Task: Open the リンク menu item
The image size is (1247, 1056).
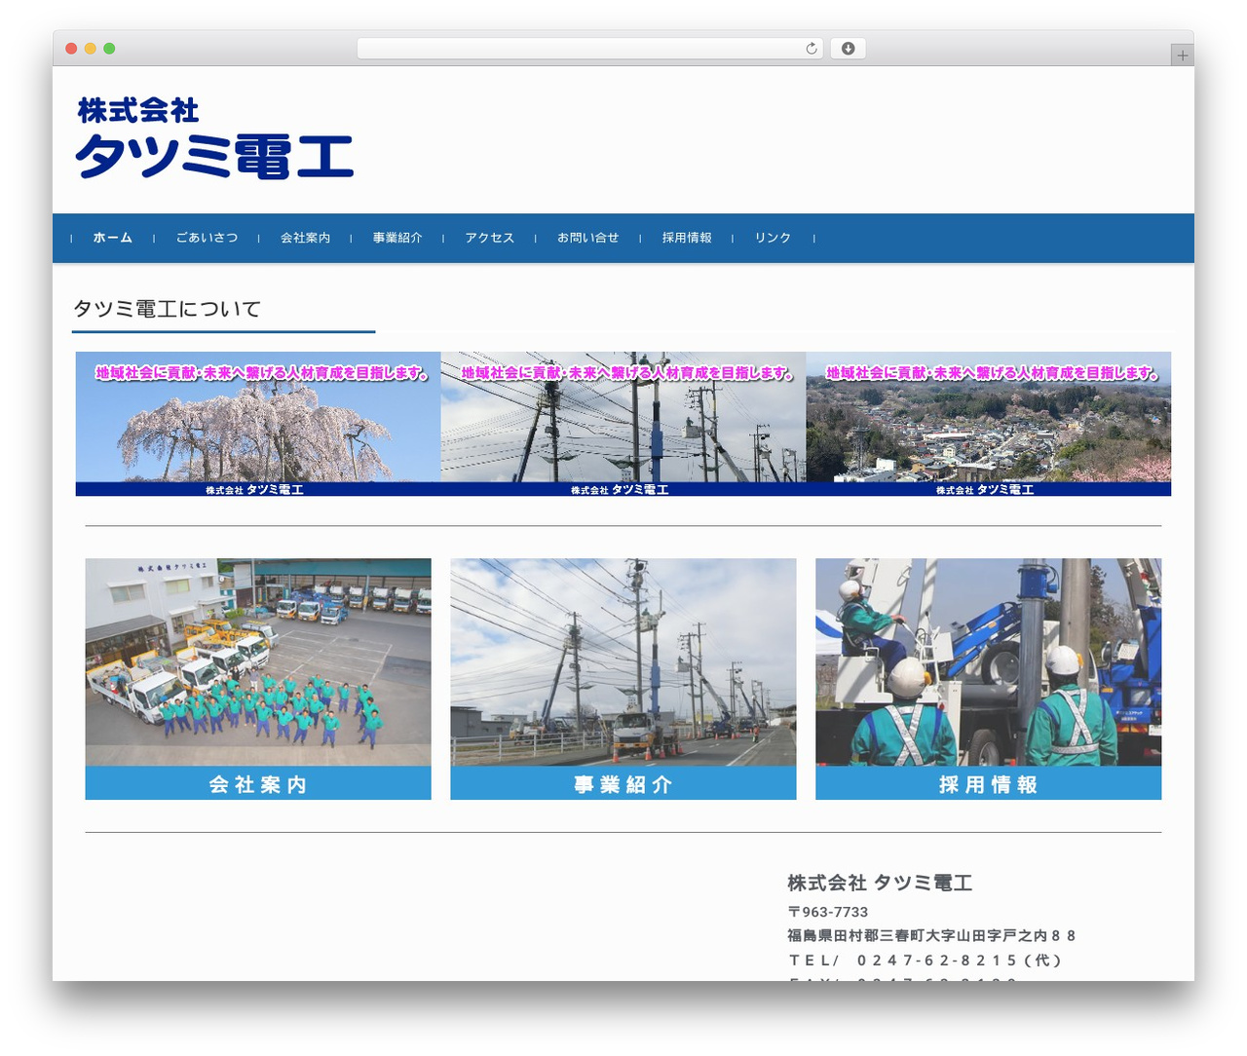Action: click(773, 238)
